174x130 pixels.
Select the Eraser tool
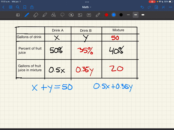pos(36,15)
